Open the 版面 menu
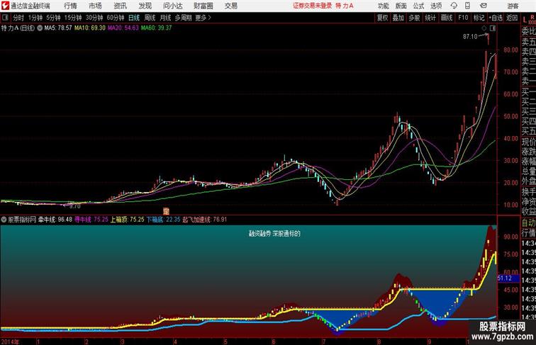Screen dimensions: 536x345 [401, 6]
